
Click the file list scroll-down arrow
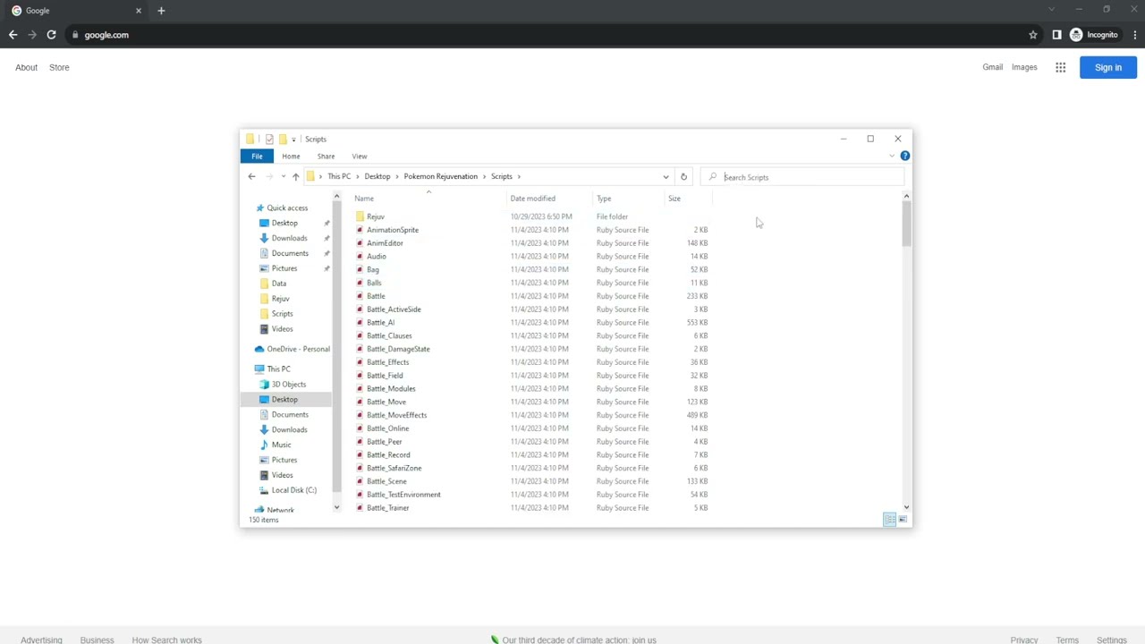click(x=906, y=507)
